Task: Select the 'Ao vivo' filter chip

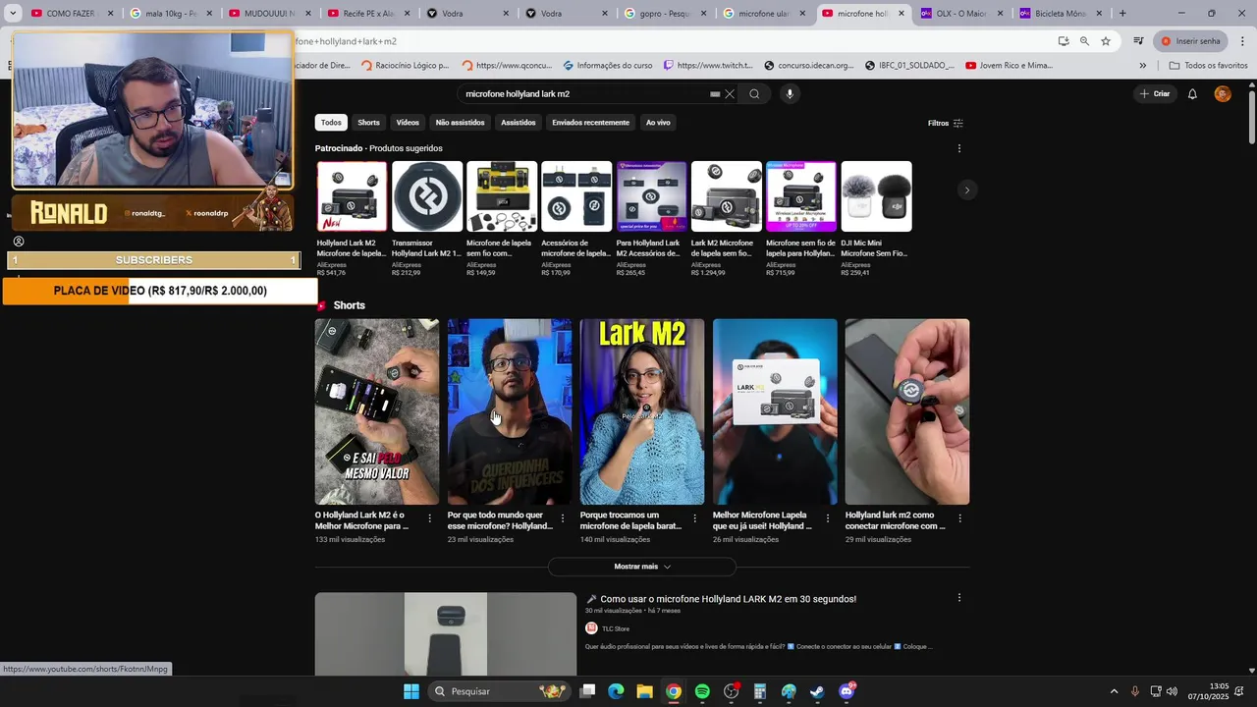Action: click(658, 123)
